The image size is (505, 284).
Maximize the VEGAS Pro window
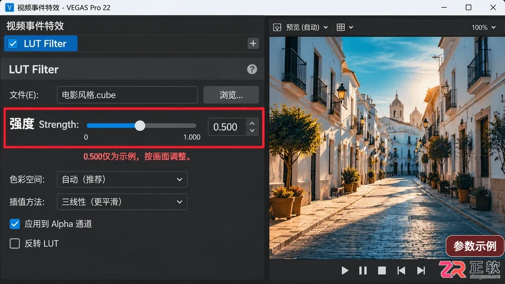[x=468, y=8]
